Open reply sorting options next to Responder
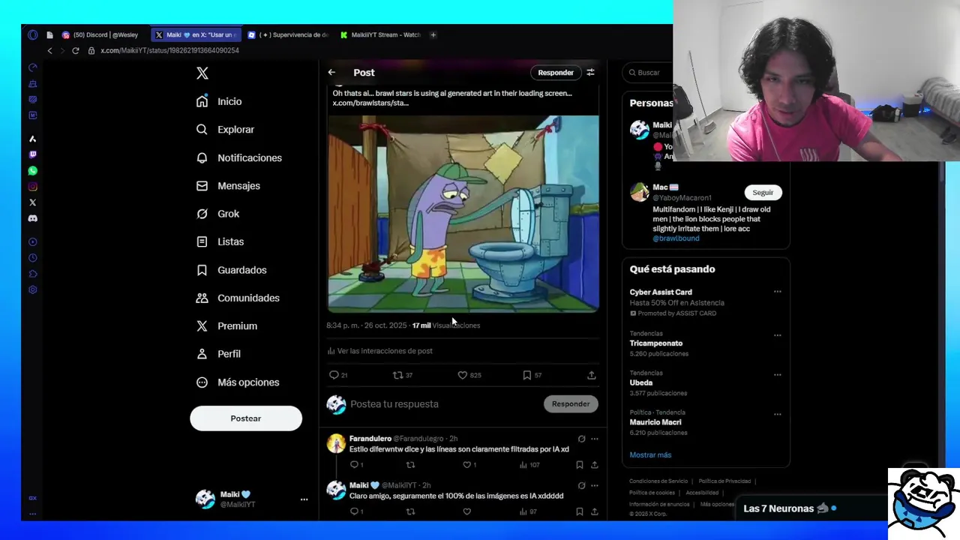 click(x=590, y=72)
